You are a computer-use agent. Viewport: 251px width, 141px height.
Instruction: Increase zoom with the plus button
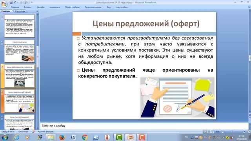pos(244,132)
